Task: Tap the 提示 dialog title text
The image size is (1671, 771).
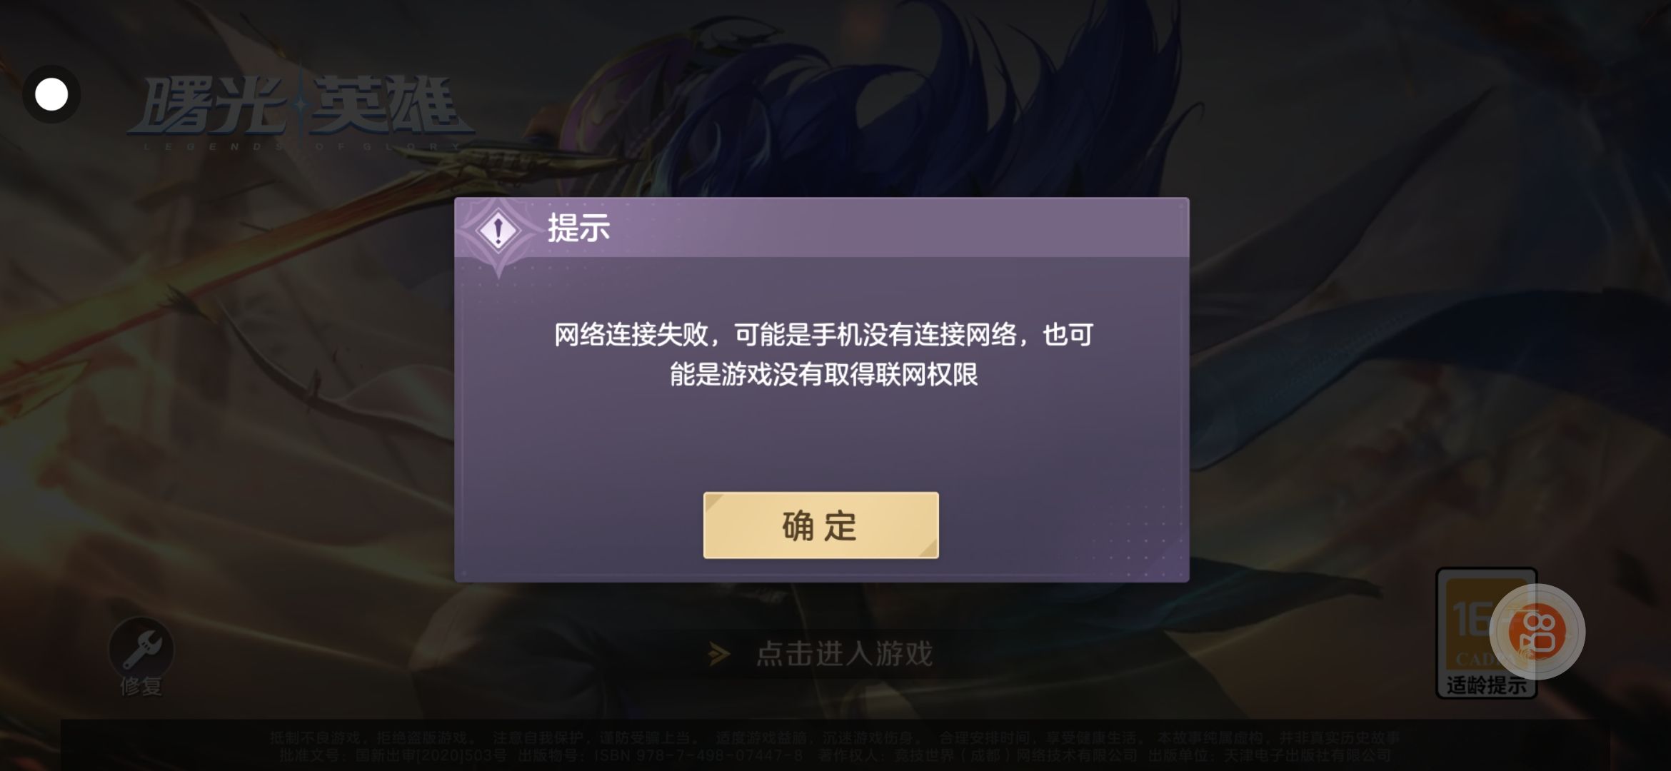Action: pos(578,228)
